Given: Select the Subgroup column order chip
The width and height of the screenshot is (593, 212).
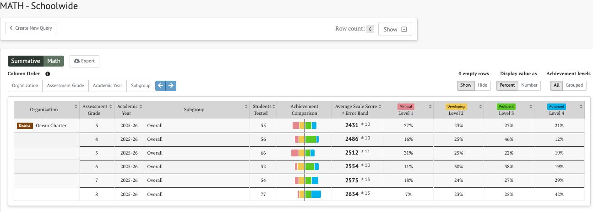Looking at the screenshot, I should (141, 86).
